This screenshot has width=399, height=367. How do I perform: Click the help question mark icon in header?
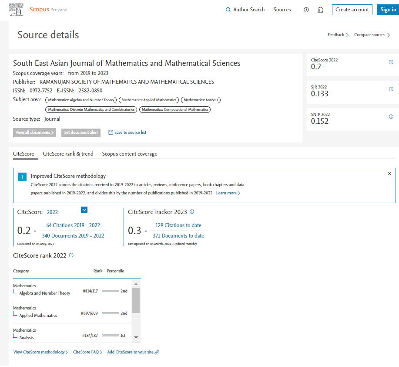pyautogui.click(x=306, y=10)
